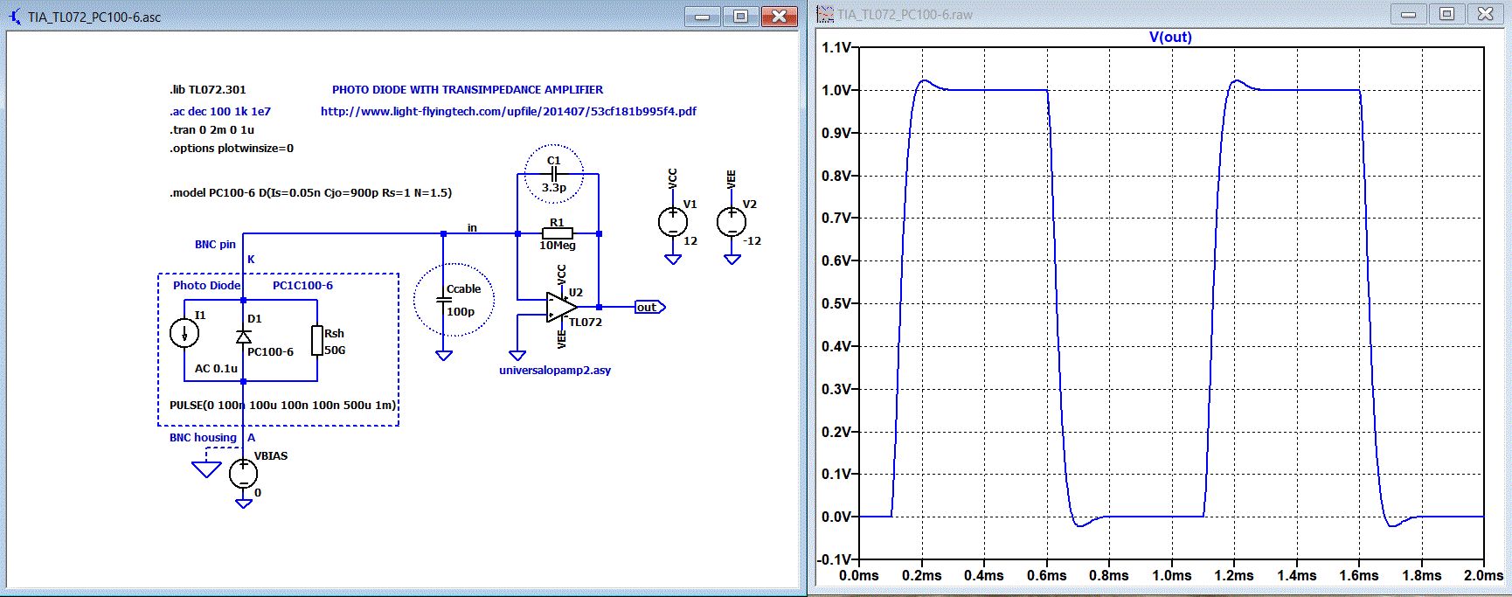Click the PULSE source parameter text

coord(282,405)
